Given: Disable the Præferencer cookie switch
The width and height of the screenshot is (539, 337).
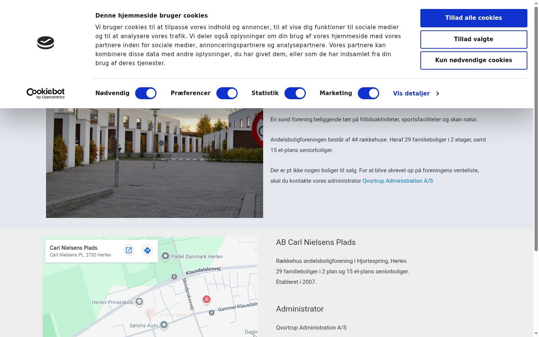Looking at the screenshot, I should [227, 93].
